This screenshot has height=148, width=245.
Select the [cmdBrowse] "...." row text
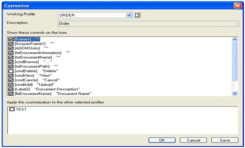pos(33,62)
